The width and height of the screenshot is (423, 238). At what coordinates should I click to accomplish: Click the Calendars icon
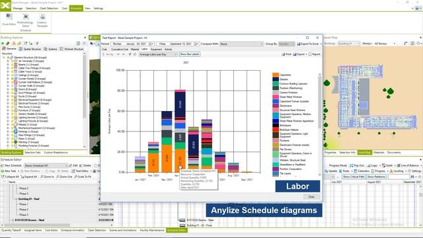tap(356, 171)
